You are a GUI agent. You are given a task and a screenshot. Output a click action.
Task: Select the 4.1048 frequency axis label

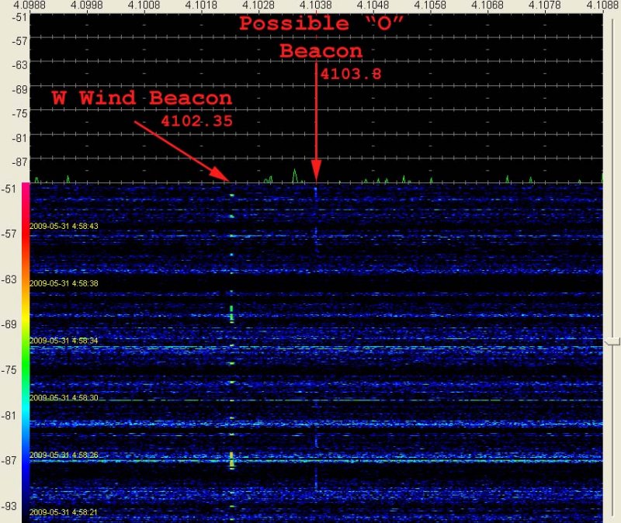coord(373,5)
